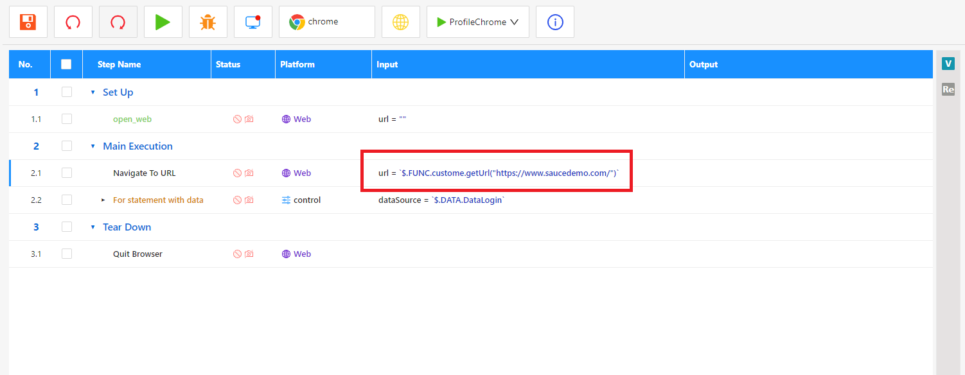The image size is (965, 375).
Task: Edit the dataSource DataLogin input
Action: click(x=442, y=200)
